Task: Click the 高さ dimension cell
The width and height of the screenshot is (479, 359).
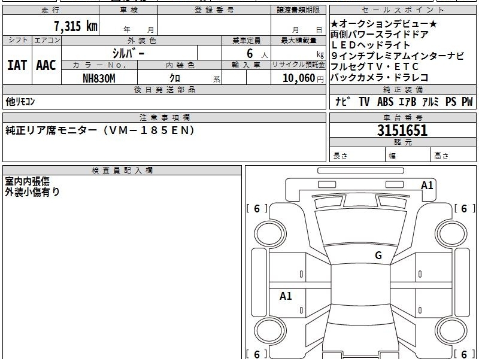Action: pyautogui.click(x=453, y=156)
